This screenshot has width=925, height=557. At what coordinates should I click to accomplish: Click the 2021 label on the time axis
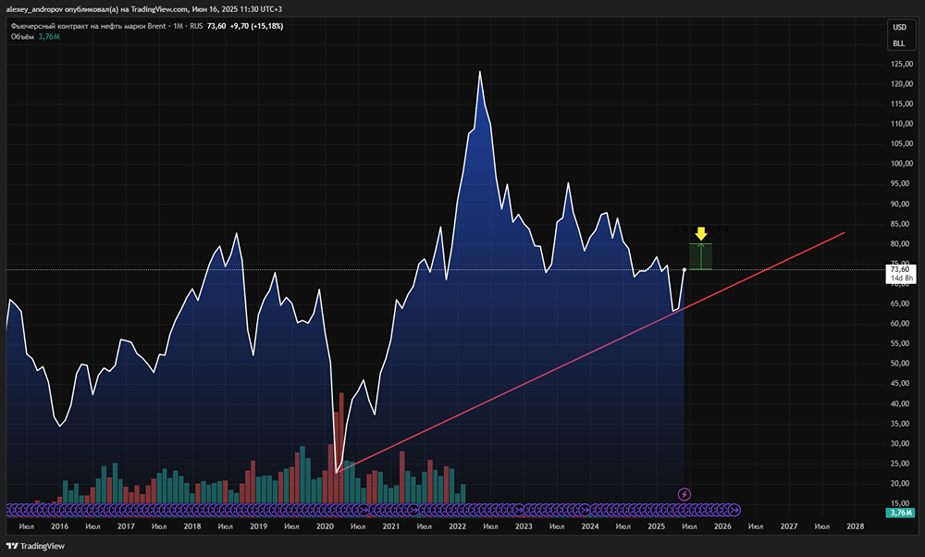coord(391,526)
